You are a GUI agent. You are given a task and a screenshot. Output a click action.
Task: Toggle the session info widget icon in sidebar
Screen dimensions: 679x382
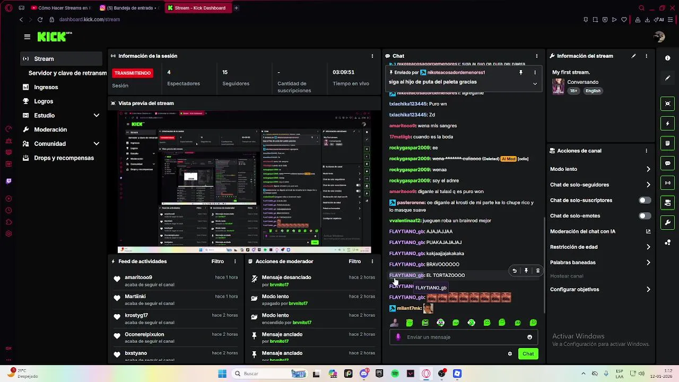[x=667, y=143]
